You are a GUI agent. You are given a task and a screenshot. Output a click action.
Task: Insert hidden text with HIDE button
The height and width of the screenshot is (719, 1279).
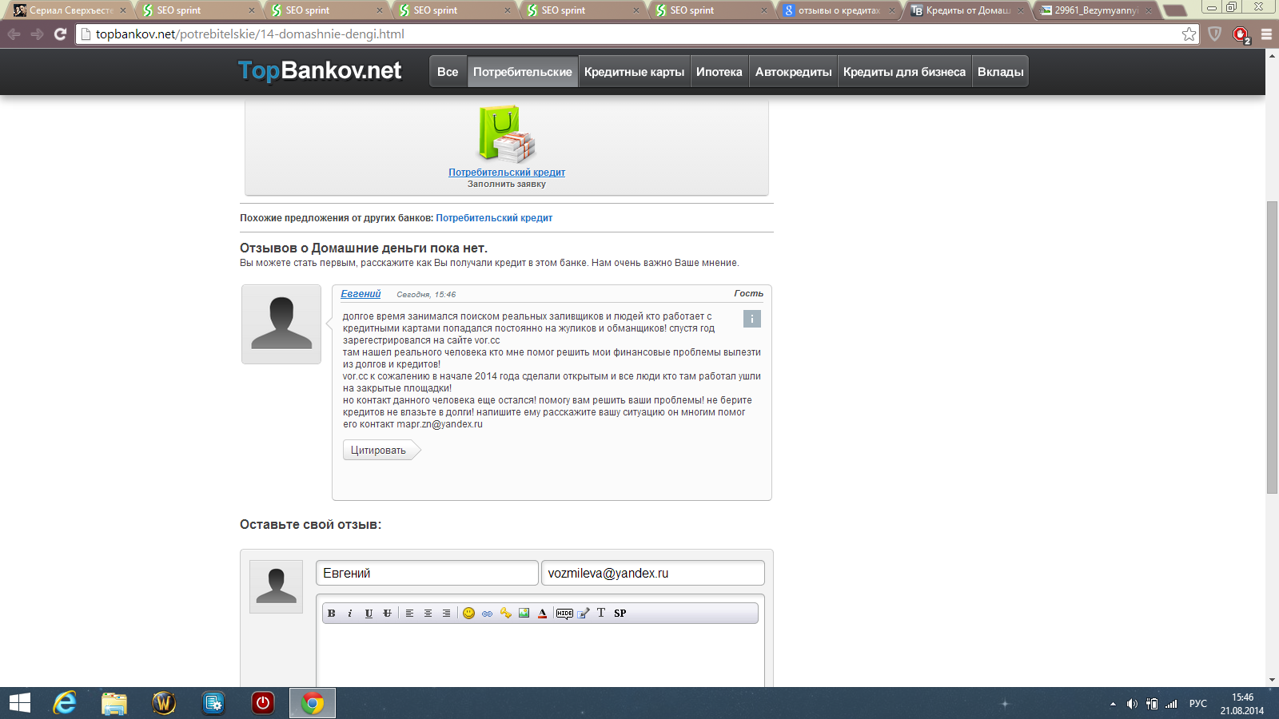(564, 614)
